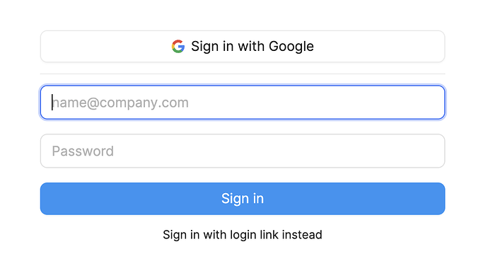Select the multicolored Google logo

coord(178,47)
